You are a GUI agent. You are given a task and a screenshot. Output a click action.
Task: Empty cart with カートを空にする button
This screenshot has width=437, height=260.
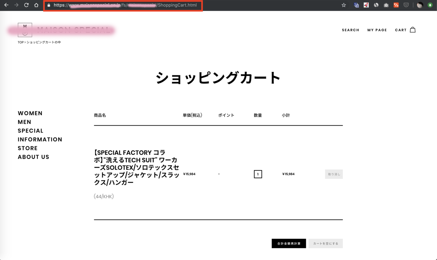[x=326, y=243]
